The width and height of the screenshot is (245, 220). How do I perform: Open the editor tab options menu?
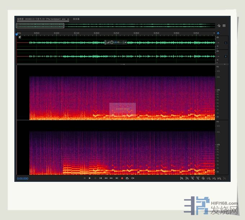68,19
